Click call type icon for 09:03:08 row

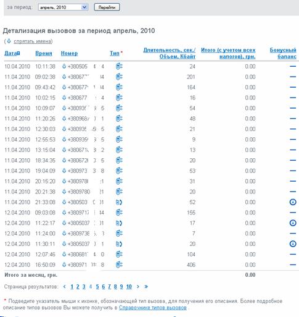tap(119, 213)
